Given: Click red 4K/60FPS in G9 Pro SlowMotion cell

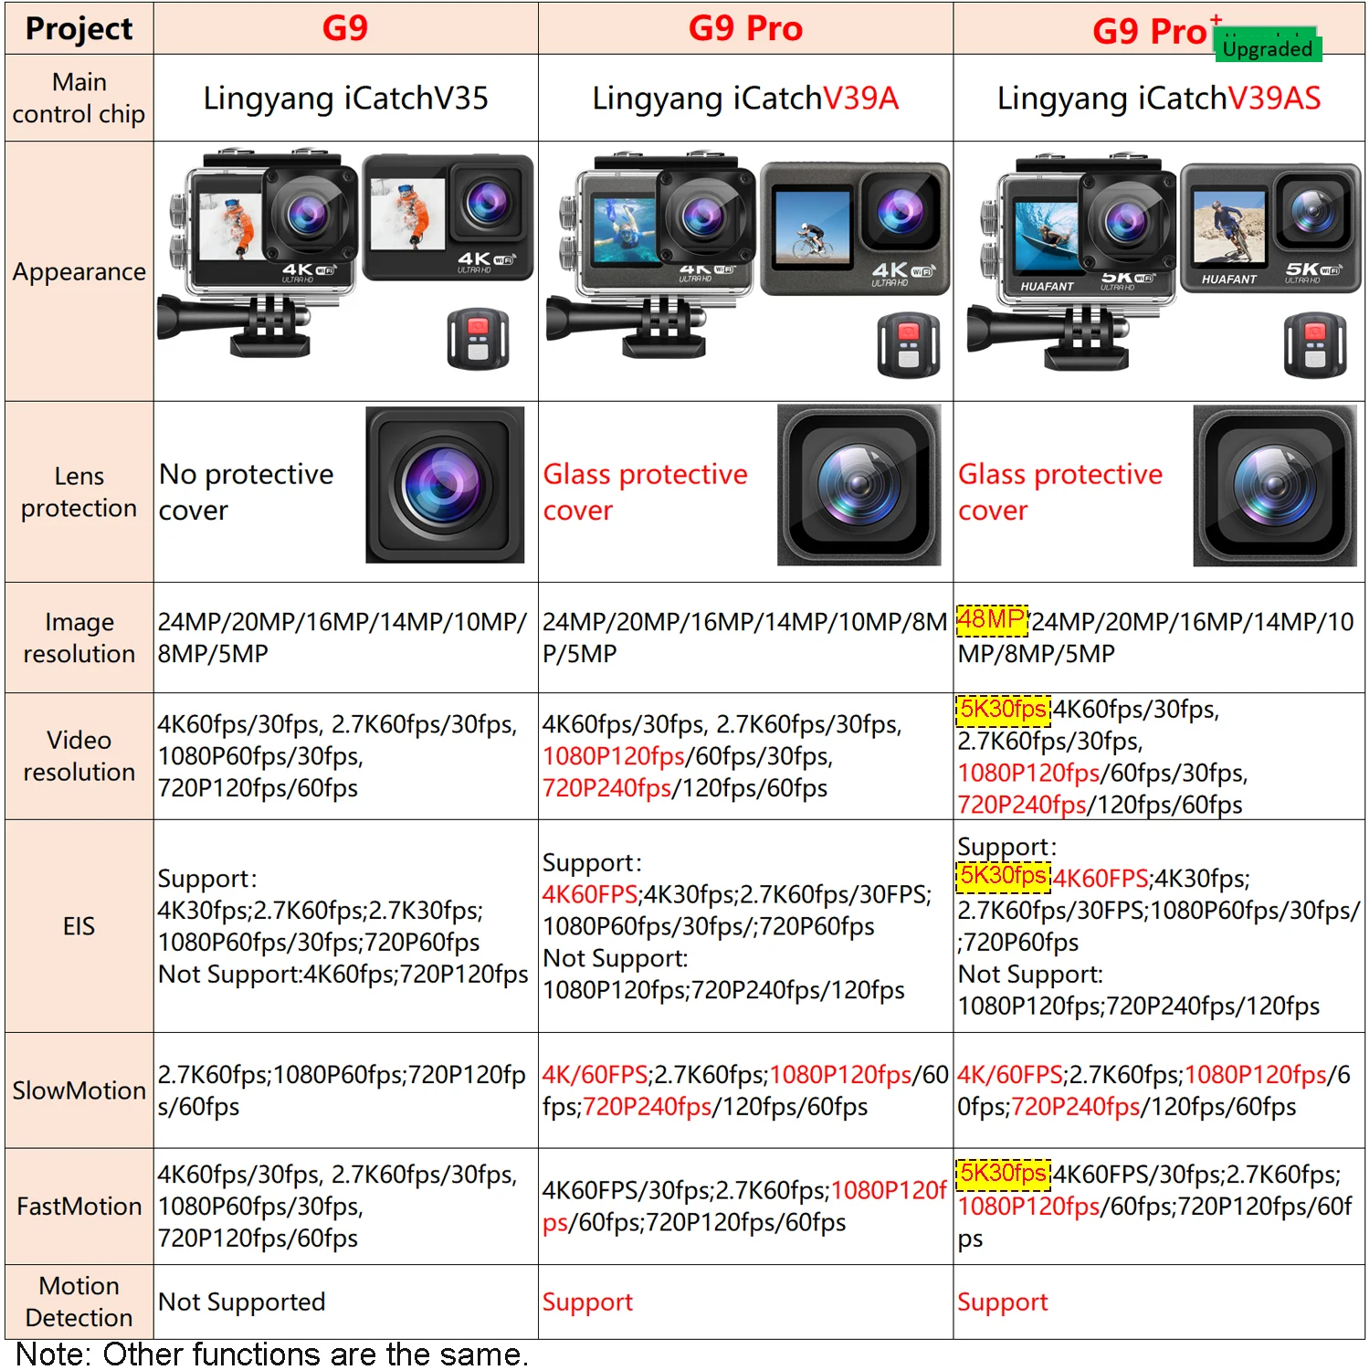Looking at the screenshot, I should pos(595,1075).
